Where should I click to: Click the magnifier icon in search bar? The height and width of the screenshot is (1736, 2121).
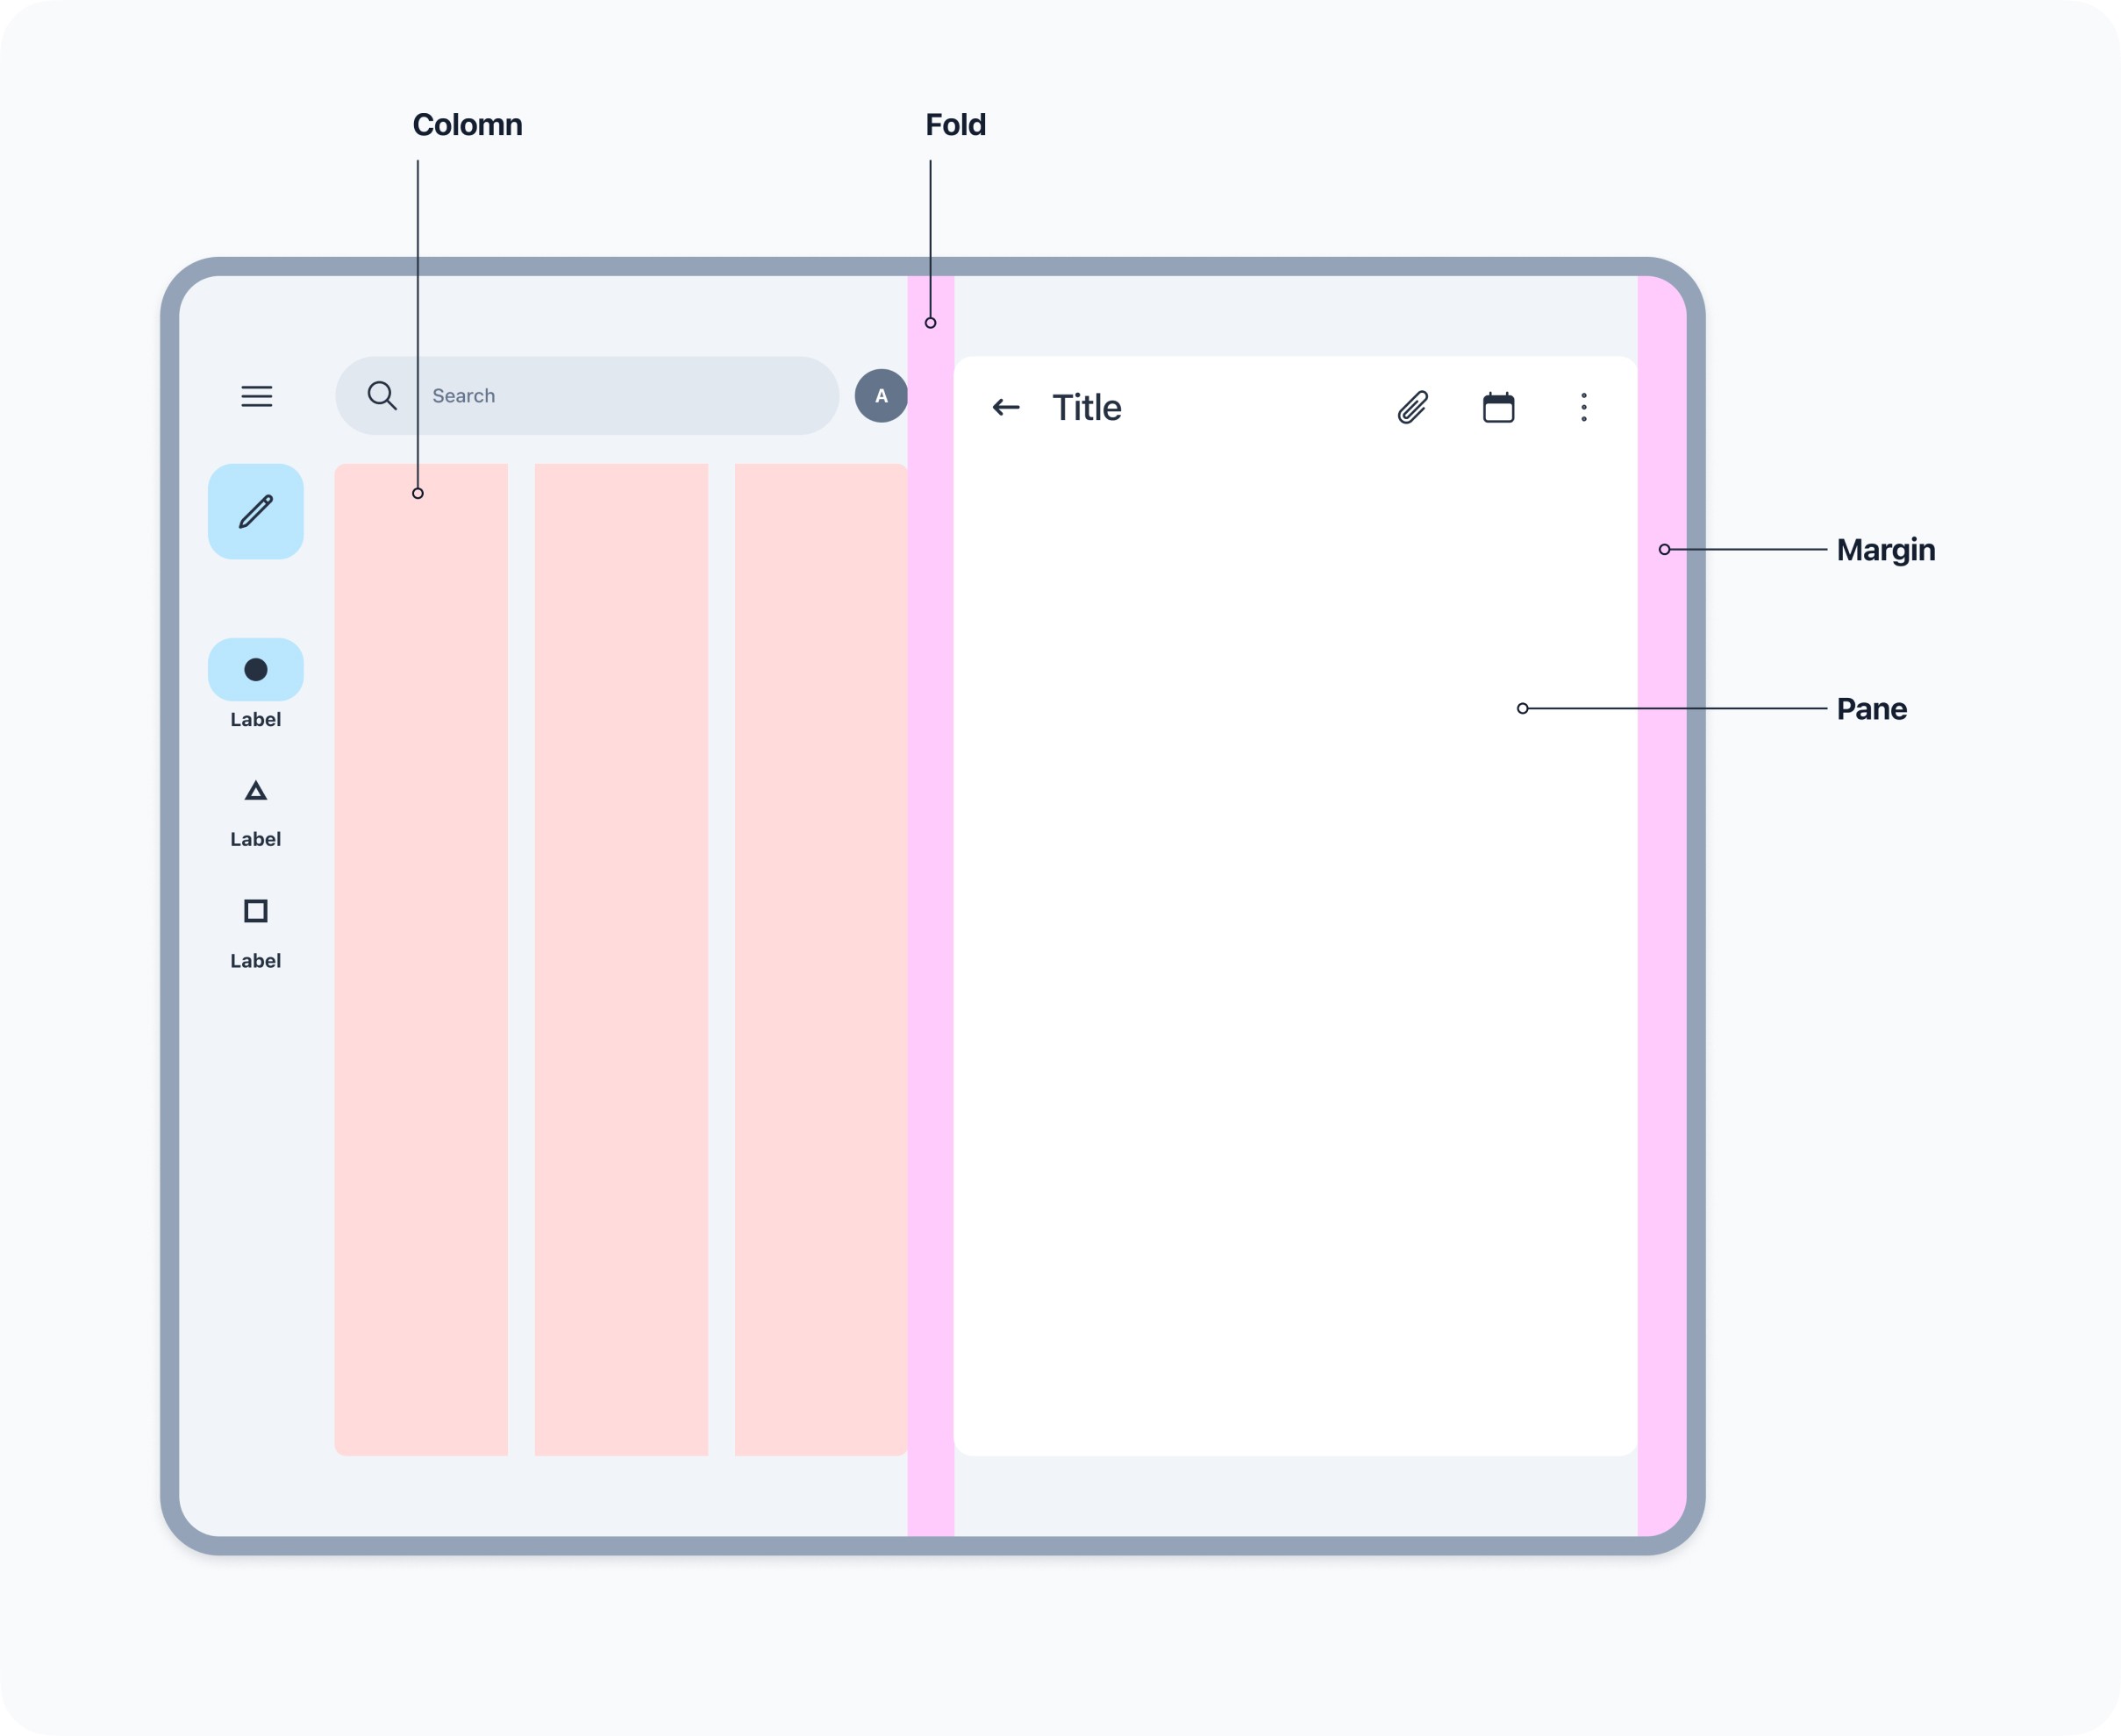[x=382, y=395]
